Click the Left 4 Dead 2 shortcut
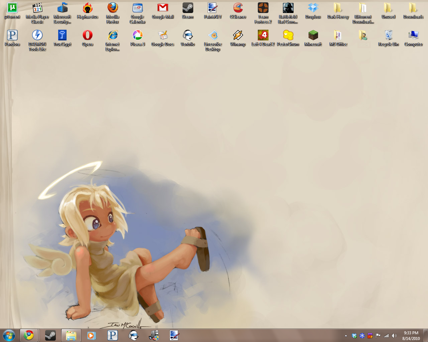 (263, 35)
